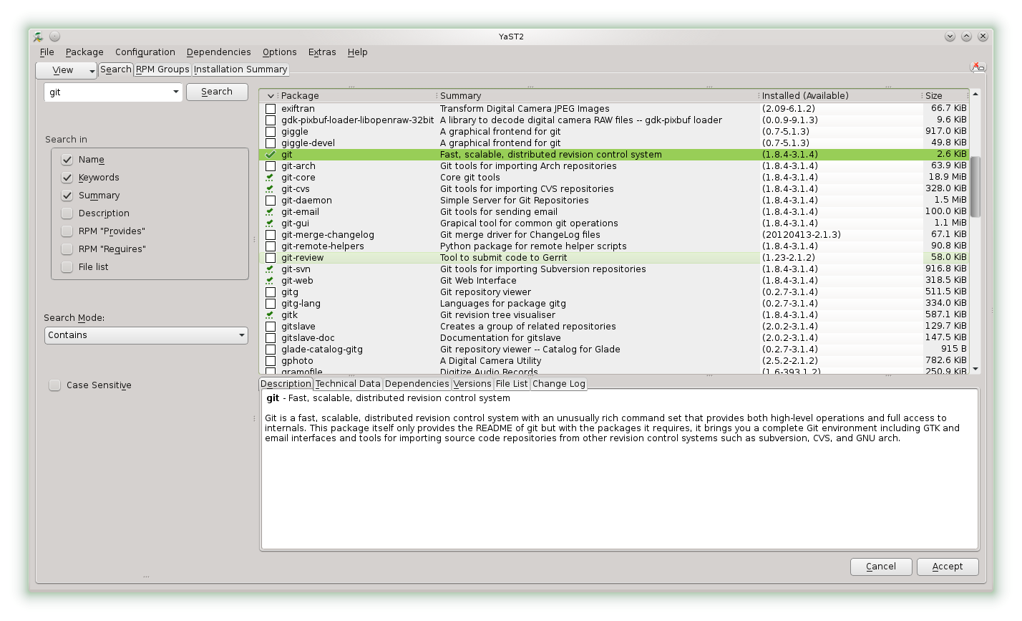Image resolution: width=1022 pixels, height=621 pixels.
Task: Enable searching in Description
Action: coord(67,213)
